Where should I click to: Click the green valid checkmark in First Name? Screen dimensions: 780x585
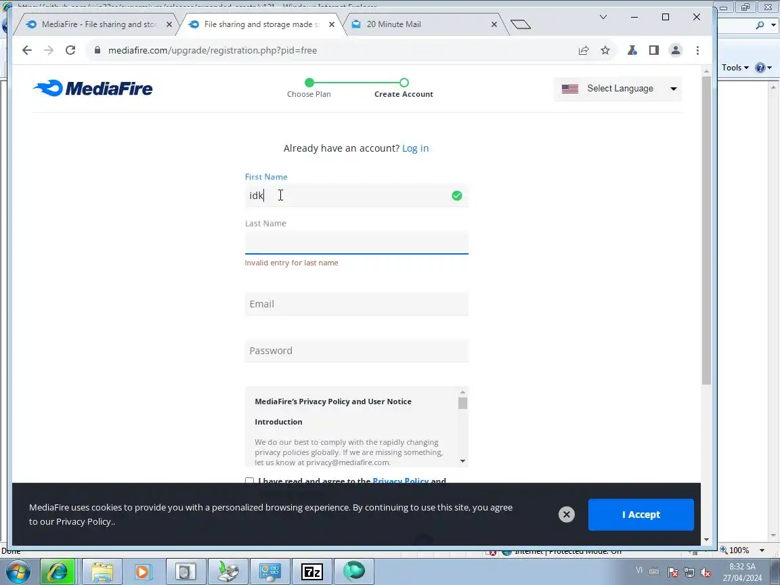pos(456,196)
